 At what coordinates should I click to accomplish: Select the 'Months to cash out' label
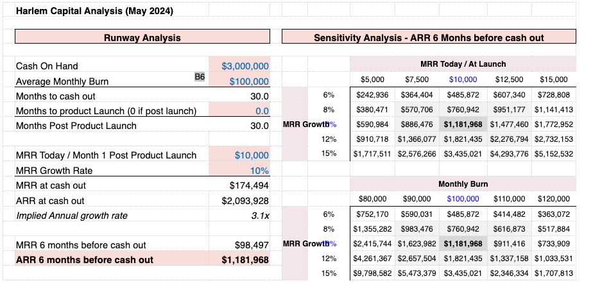point(56,96)
